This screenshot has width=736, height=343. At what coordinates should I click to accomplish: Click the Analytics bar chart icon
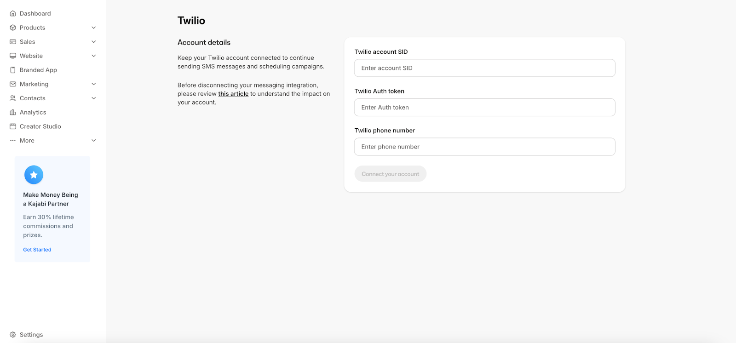[13, 112]
